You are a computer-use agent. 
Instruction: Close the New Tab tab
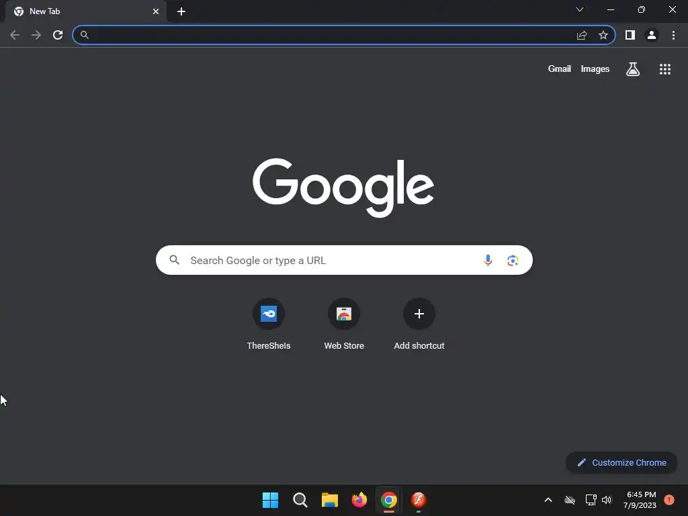tap(156, 11)
